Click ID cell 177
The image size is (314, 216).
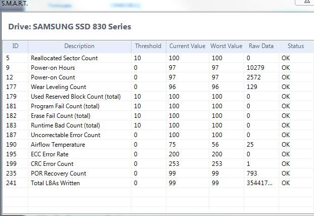click(x=11, y=87)
